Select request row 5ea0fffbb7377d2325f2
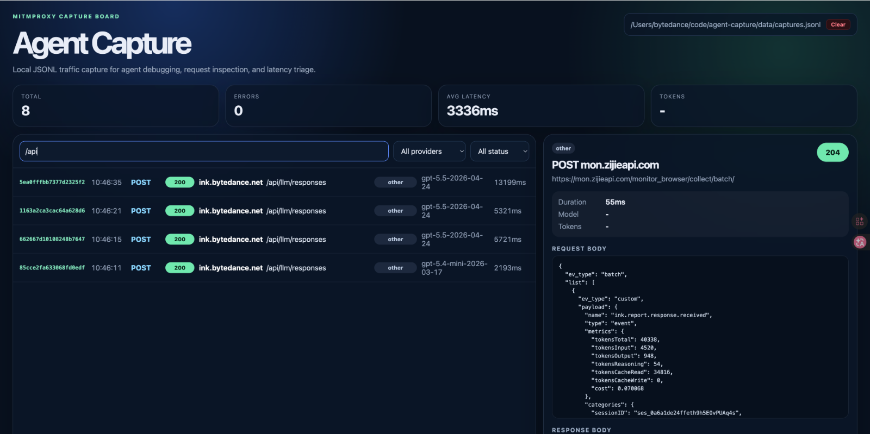The height and width of the screenshot is (434, 870). coord(274,183)
